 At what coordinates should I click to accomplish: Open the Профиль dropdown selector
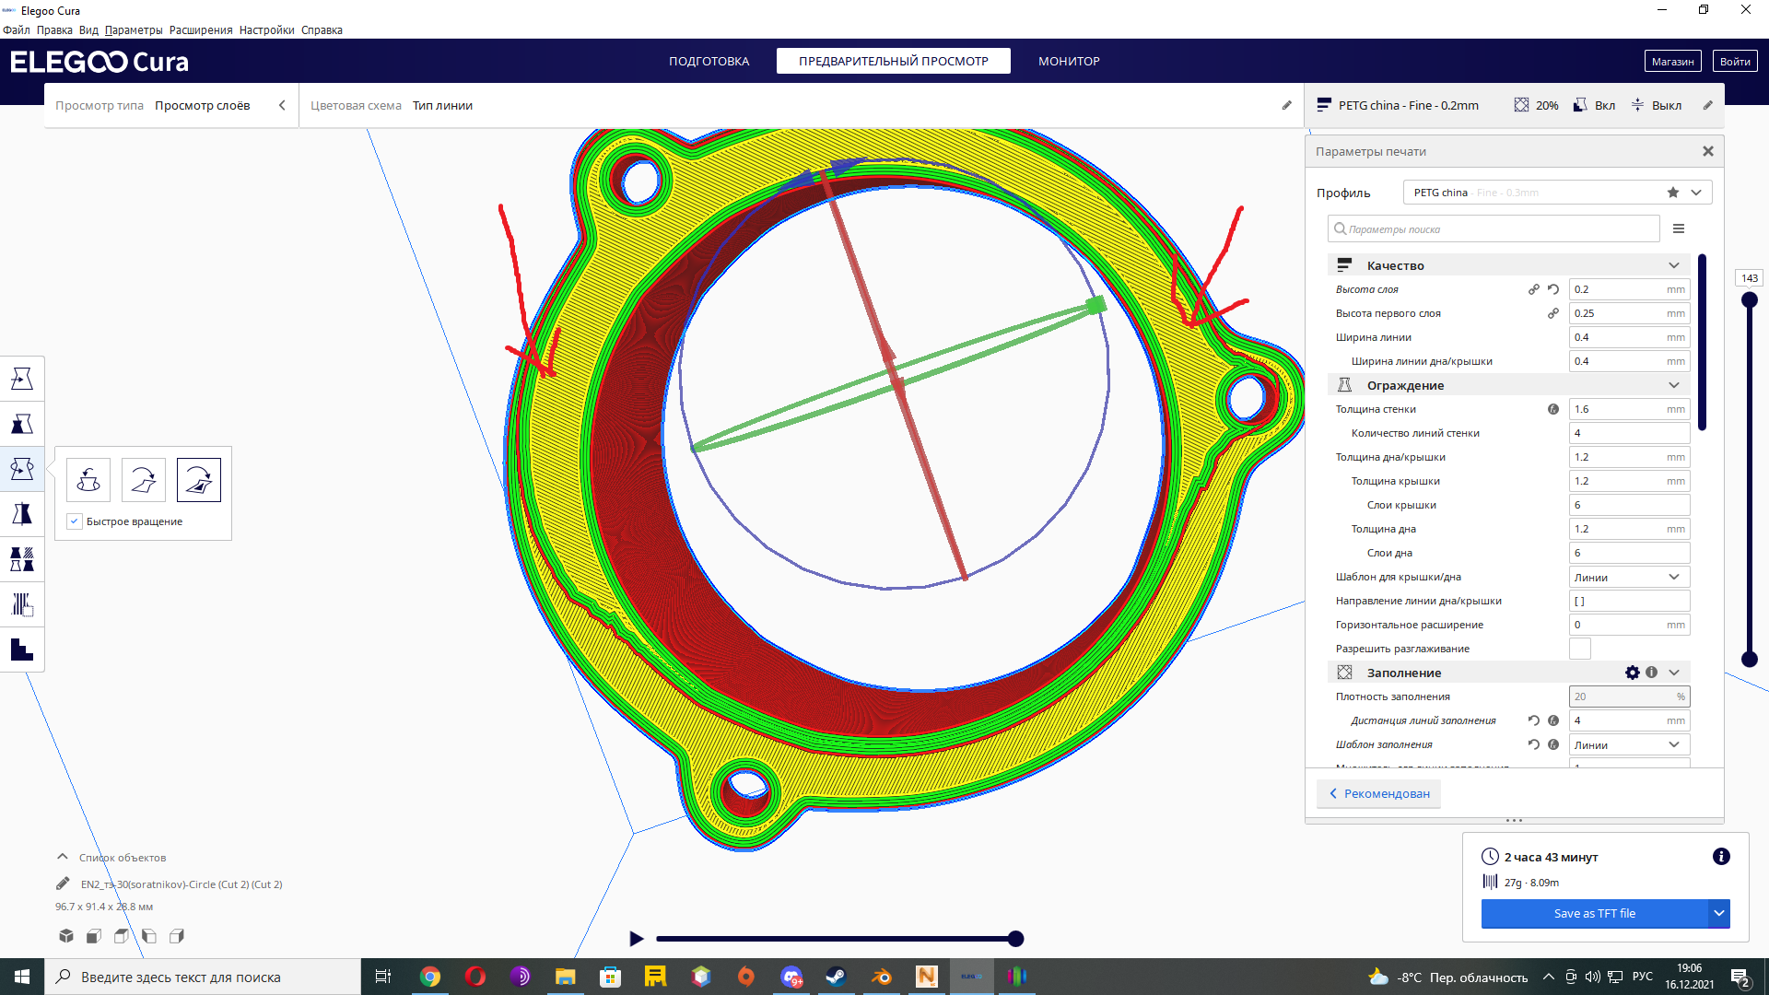(1557, 193)
